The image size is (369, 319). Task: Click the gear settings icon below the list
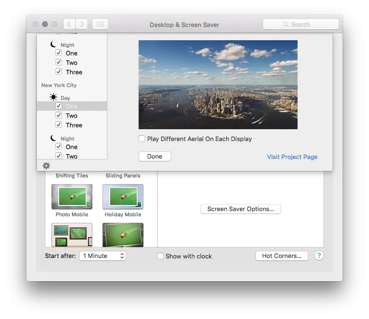46,166
